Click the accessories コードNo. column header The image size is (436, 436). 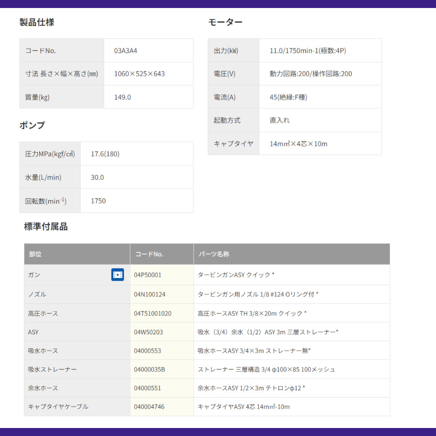point(149,254)
